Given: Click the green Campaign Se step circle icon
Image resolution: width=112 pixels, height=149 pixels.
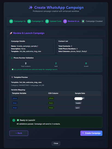Looking at the screenshot, I should 11,21.
